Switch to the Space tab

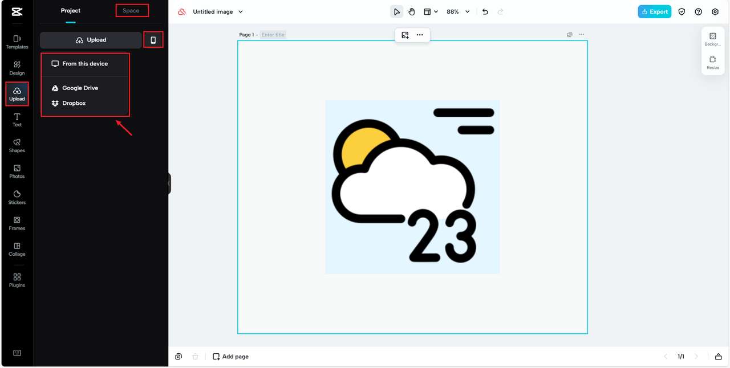(131, 11)
